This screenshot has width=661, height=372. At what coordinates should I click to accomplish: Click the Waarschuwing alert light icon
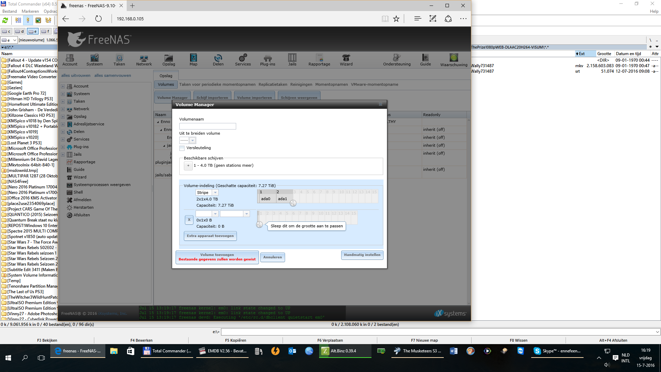[x=454, y=58]
